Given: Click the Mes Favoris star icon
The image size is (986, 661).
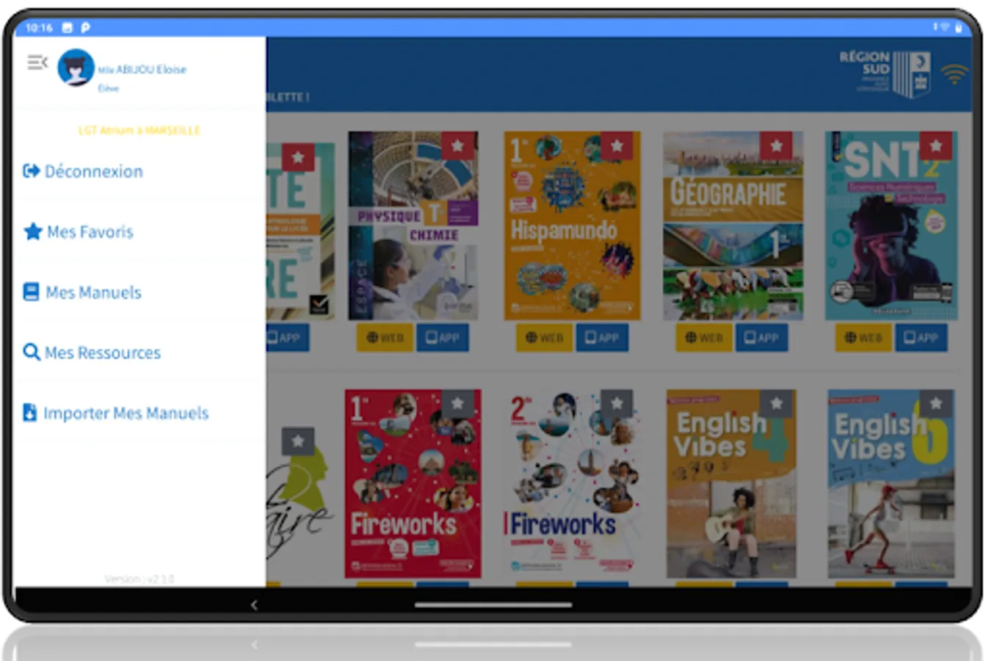Looking at the screenshot, I should [33, 231].
